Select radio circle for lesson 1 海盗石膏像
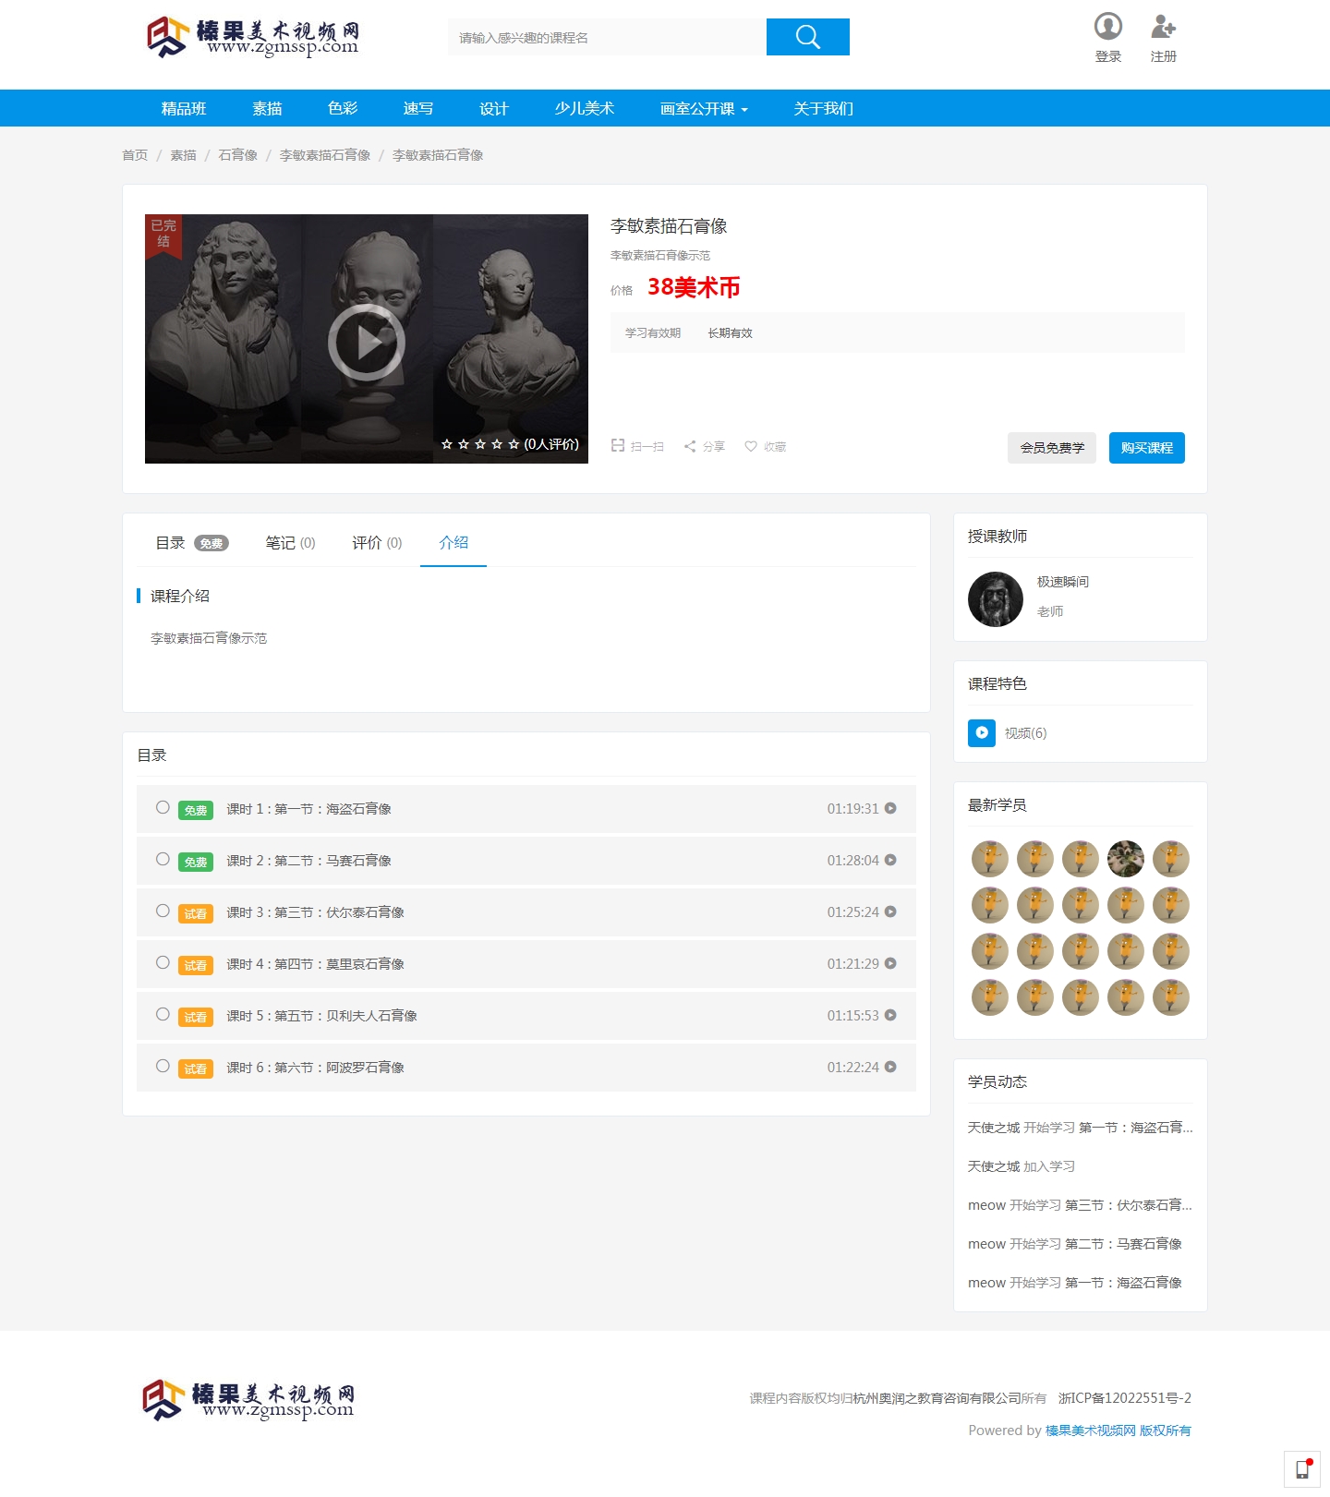Viewport: 1330px width, 1497px height. [163, 807]
